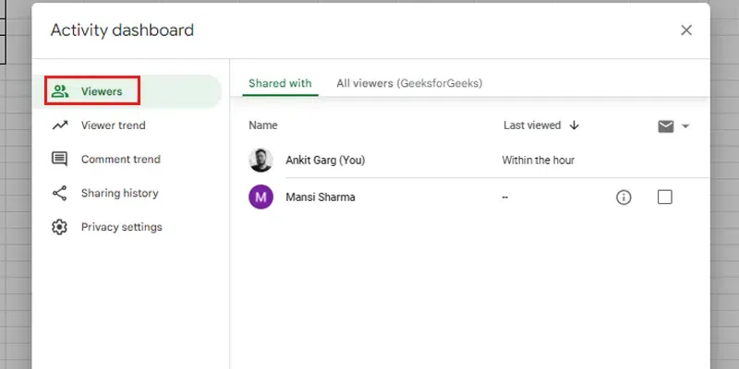This screenshot has height=369, width=739.
Task: Select the Shared with tab
Action: [x=280, y=83]
